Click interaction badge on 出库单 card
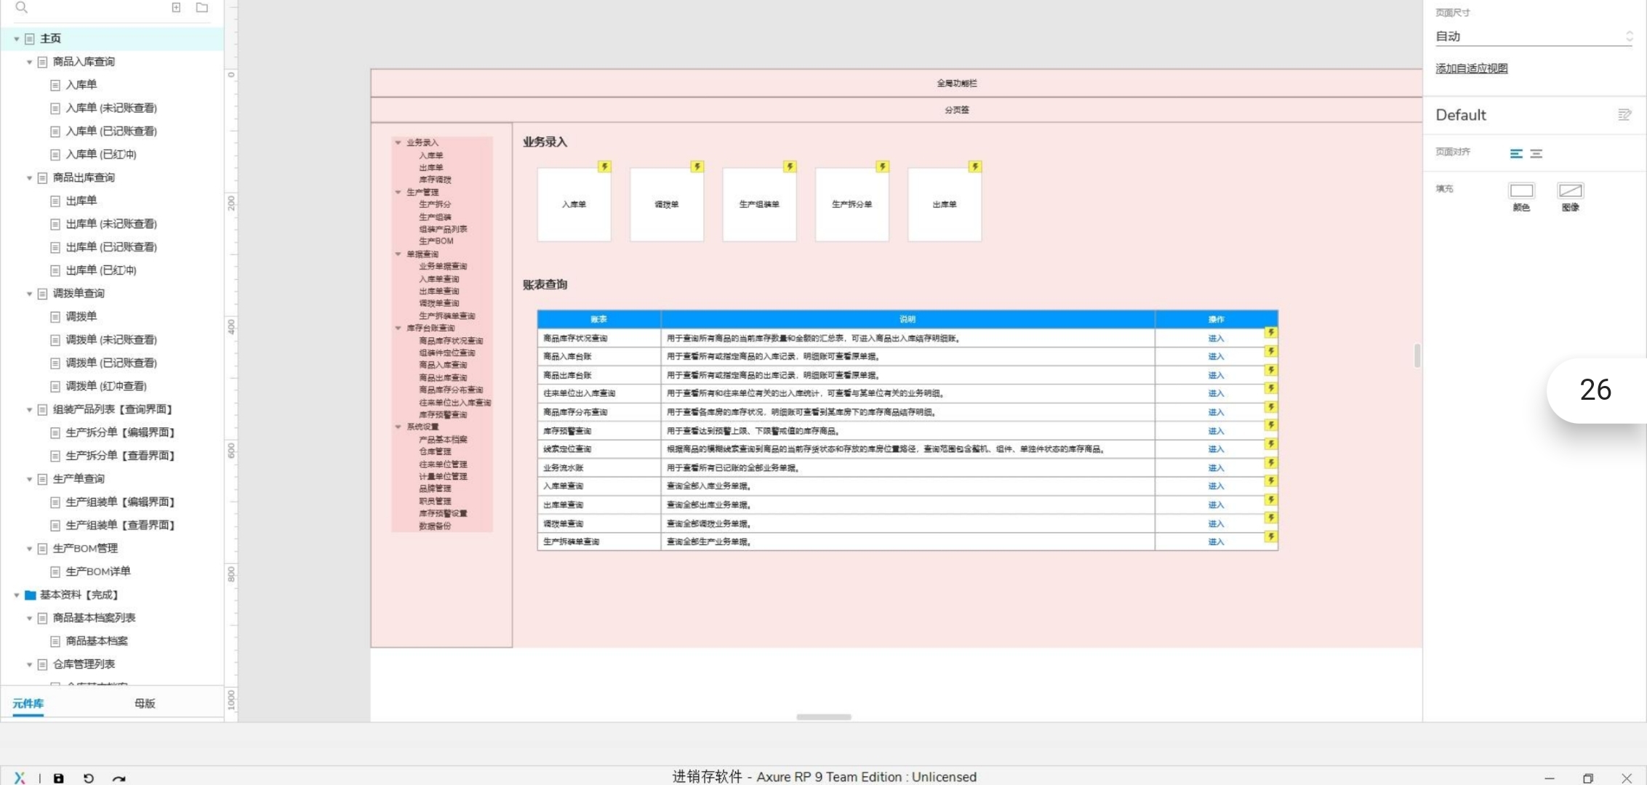 click(975, 166)
